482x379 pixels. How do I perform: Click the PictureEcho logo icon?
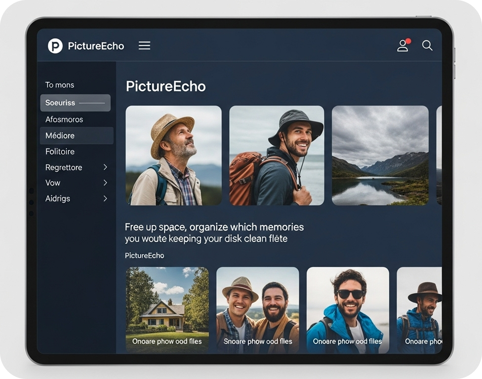point(55,45)
